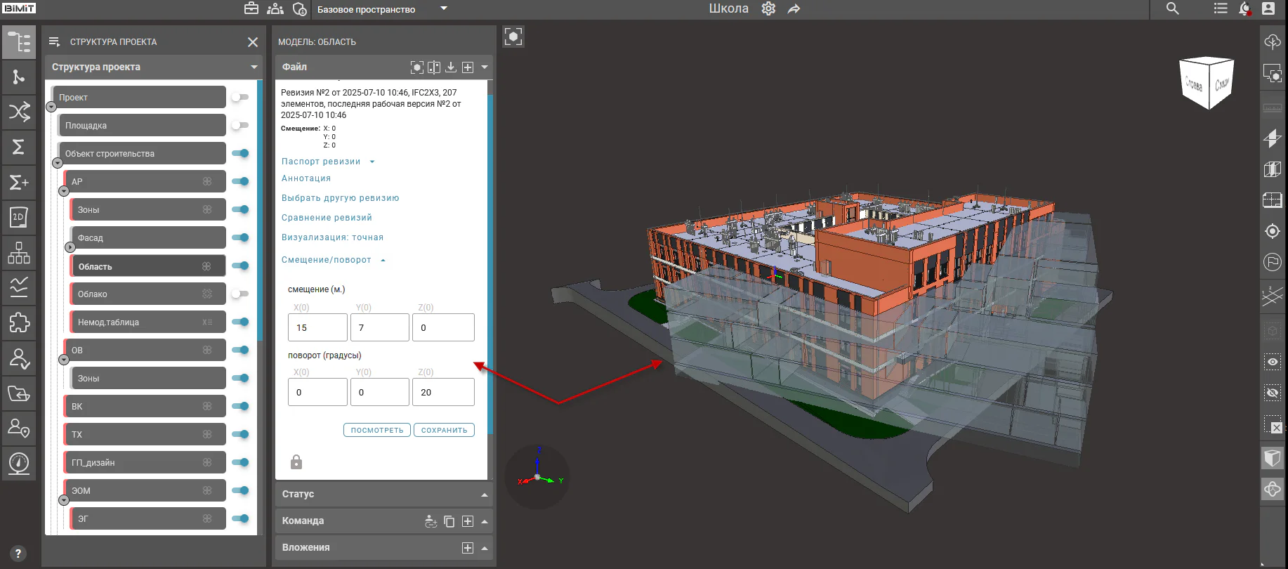1288x569 pixels.
Task: Open the plugins puzzle icon
Action: 19,323
